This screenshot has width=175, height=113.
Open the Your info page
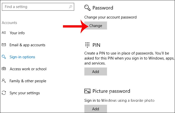pos(17,33)
